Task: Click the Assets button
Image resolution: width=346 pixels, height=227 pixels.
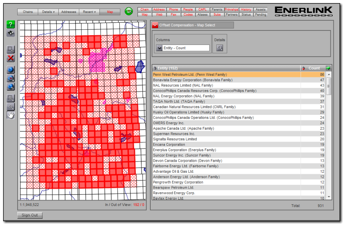Action: (x=261, y=9)
